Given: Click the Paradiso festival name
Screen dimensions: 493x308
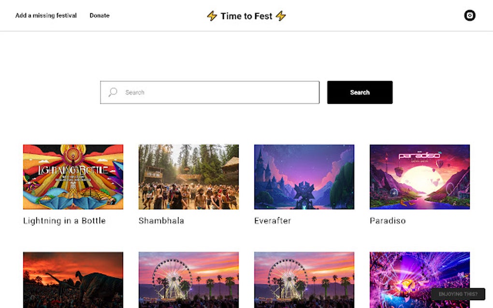Looking at the screenshot, I should [x=388, y=221].
